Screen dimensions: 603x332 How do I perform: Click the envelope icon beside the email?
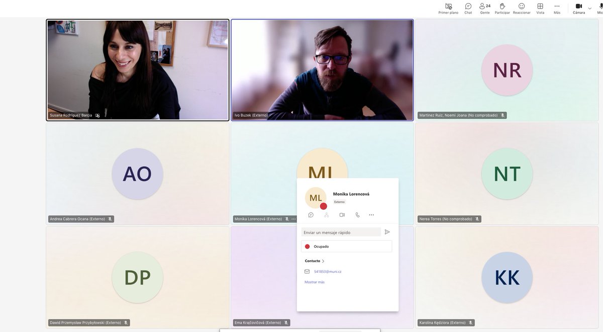tap(307, 271)
